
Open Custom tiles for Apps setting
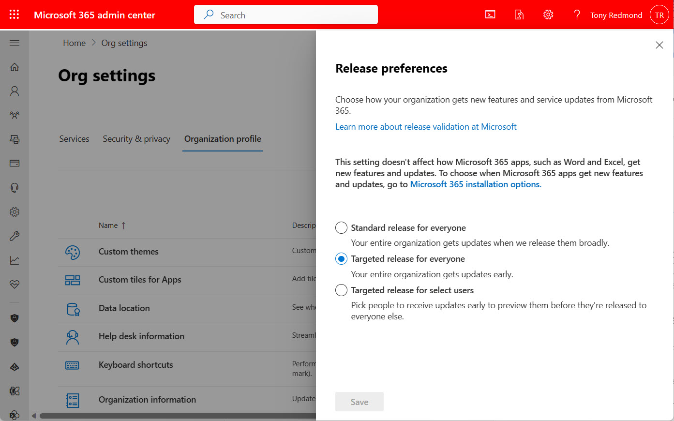(140, 280)
